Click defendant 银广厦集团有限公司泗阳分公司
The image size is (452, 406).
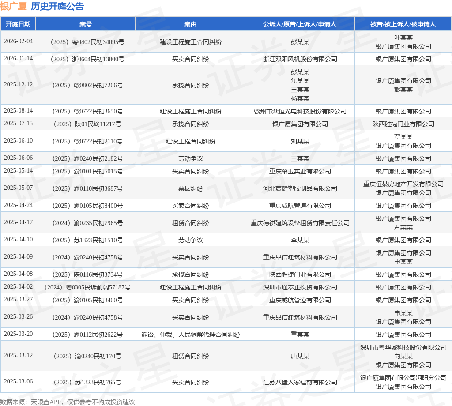coord(403,378)
